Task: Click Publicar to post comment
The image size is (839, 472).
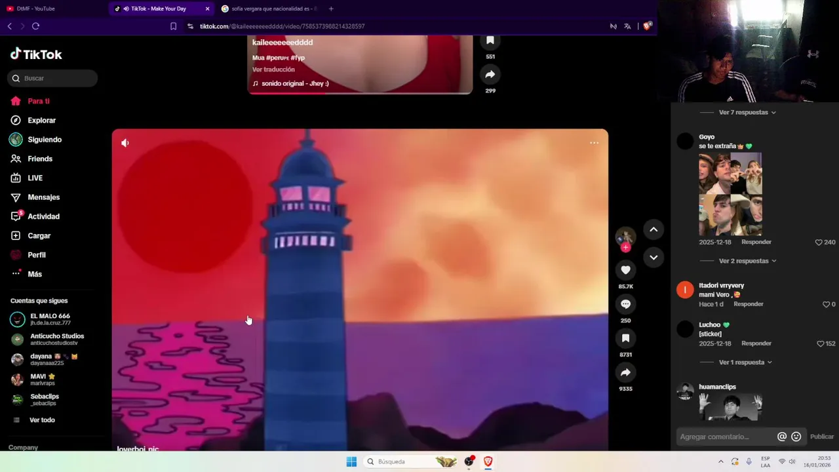Action: click(822, 437)
